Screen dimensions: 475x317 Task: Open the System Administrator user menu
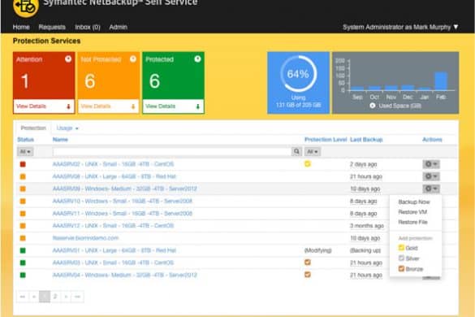400,27
